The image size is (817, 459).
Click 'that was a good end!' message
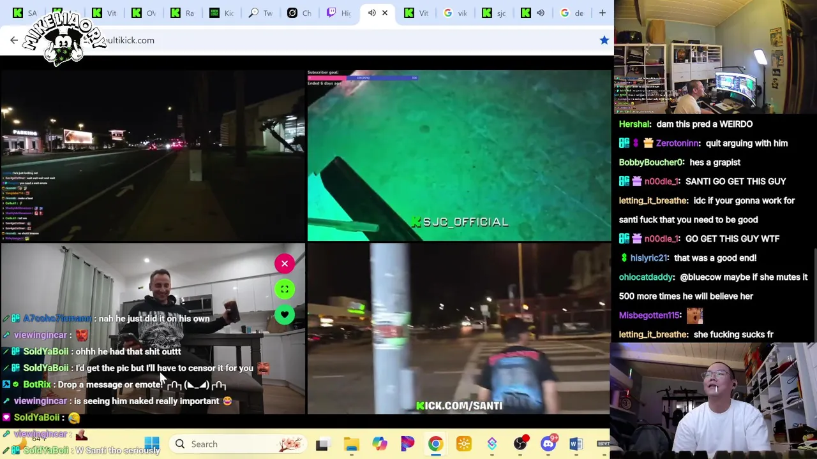point(715,258)
